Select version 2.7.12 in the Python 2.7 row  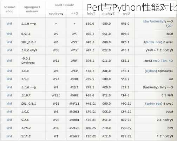coord(26,136)
